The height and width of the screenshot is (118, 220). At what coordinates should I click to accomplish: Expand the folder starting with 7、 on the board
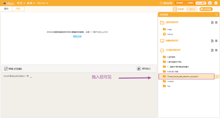[176, 67]
